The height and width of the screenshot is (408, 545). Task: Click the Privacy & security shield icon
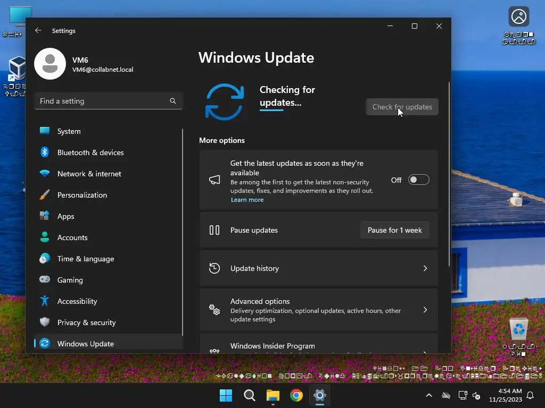tap(45, 322)
